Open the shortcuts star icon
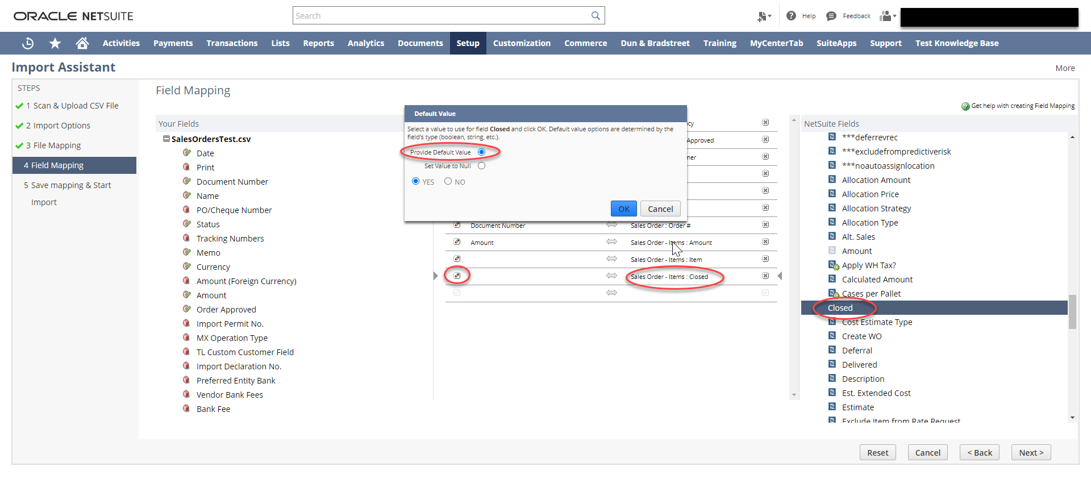Screen dimensions: 1091x500 coord(55,43)
